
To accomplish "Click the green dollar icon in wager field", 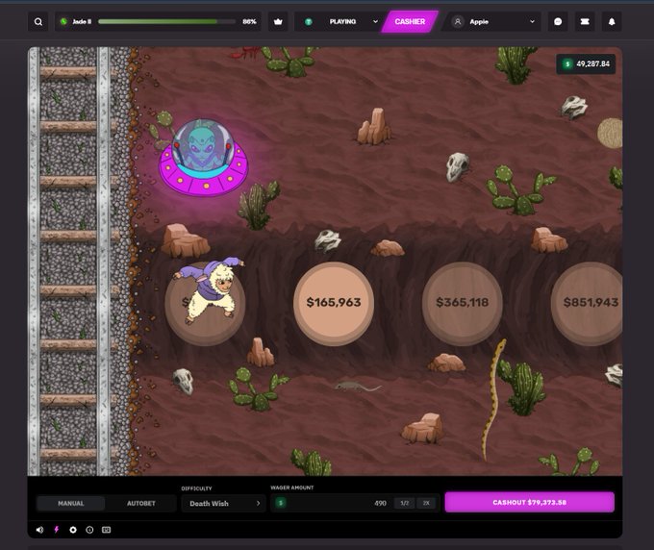I will click(281, 503).
